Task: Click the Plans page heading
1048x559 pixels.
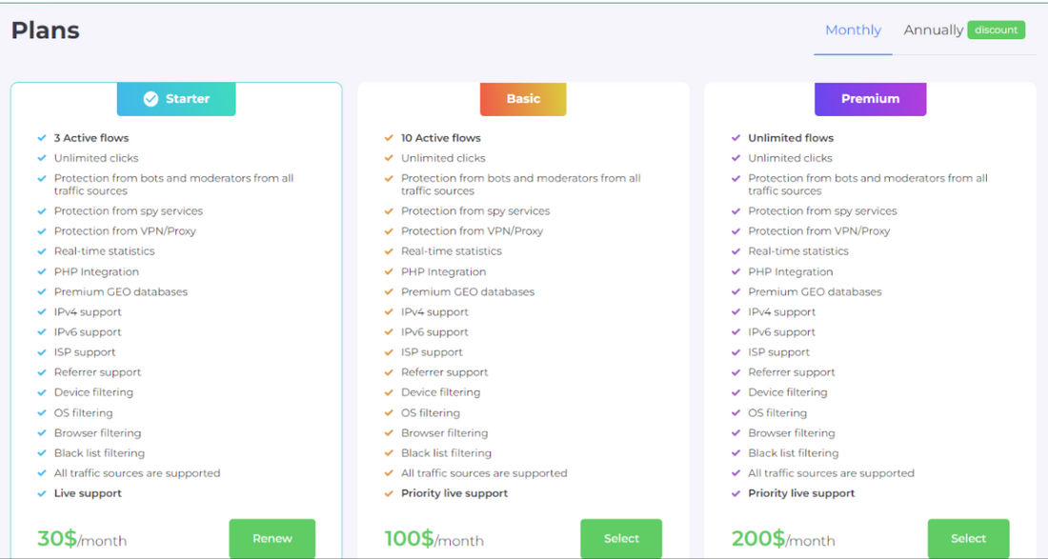Action: click(46, 30)
